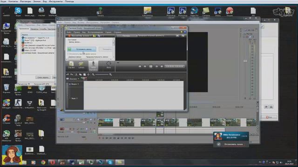Click Undo arrow in Camtasia timeline toolbar

[68, 75]
